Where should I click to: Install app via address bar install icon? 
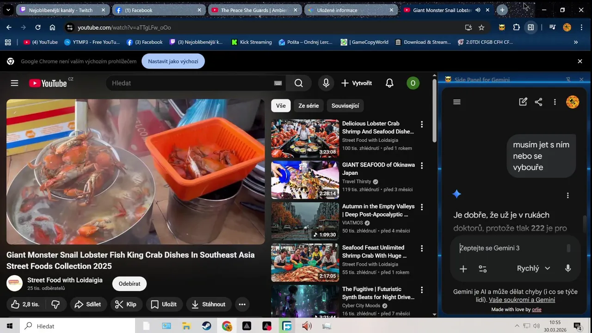pyautogui.click(x=469, y=27)
